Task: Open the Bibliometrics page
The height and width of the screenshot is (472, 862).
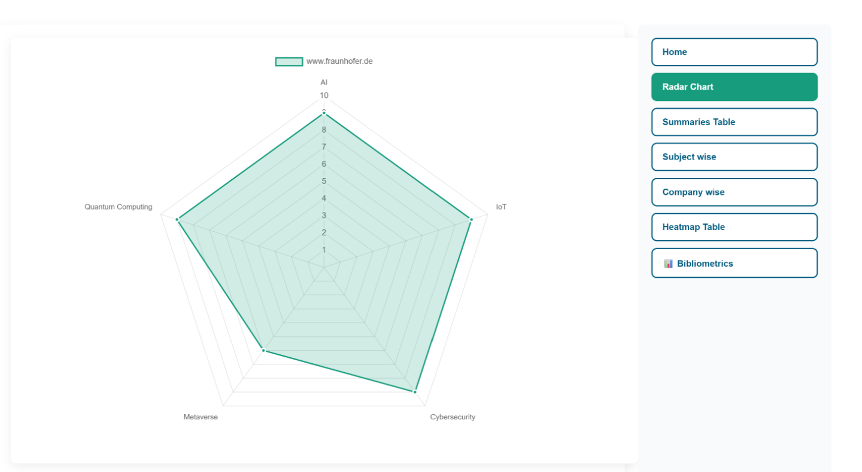Action: coord(734,263)
